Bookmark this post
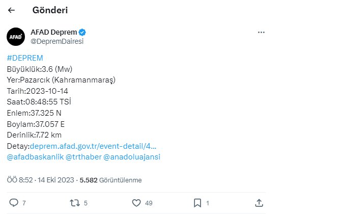This screenshot has width=341, height=214. (197, 203)
